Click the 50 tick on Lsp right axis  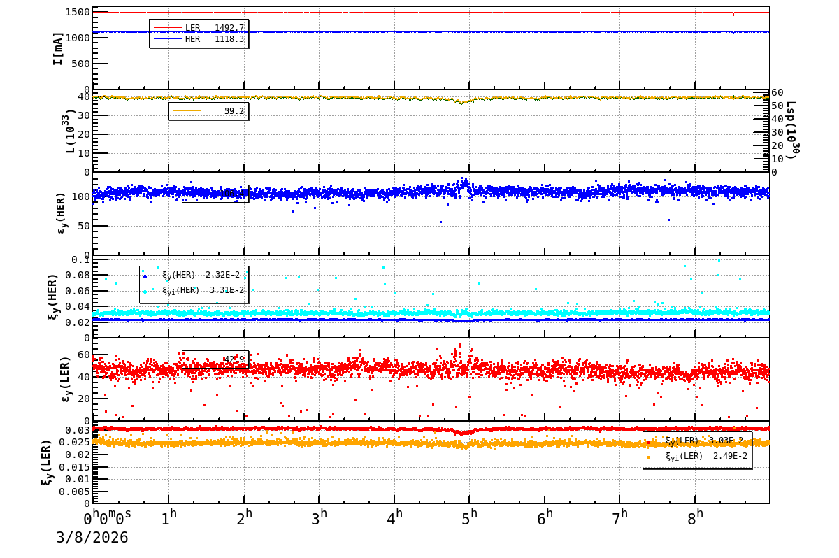pyautogui.click(x=777, y=106)
